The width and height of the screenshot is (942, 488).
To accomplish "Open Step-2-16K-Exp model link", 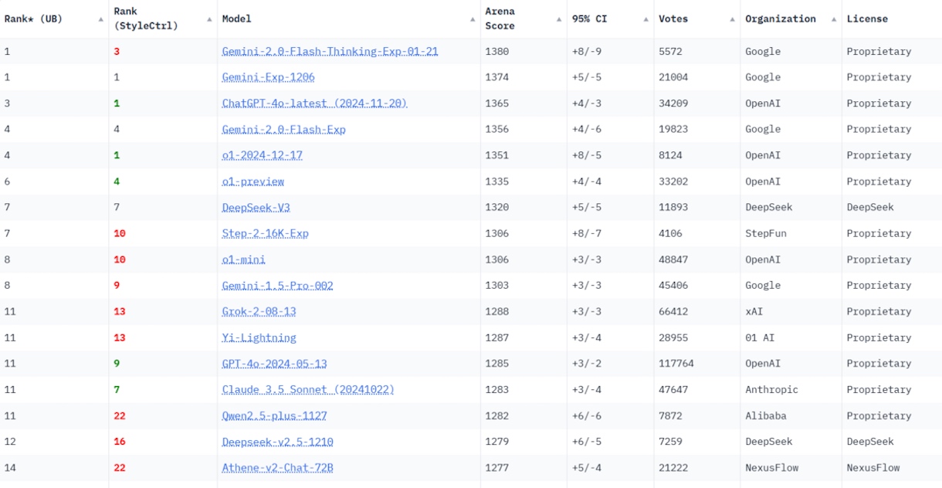I will click(x=265, y=233).
